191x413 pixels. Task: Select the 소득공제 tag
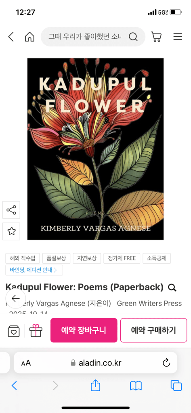pos(157,258)
